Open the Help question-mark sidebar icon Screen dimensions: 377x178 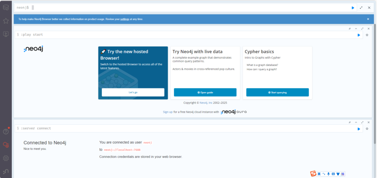click(x=6, y=132)
